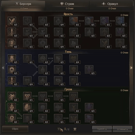Select the 0/4 skill in Гроза's second row
The image size is (135, 135).
27,107
